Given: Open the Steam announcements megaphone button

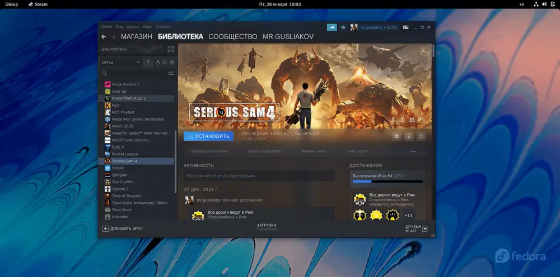Looking at the screenshot, I should point(332,27).
